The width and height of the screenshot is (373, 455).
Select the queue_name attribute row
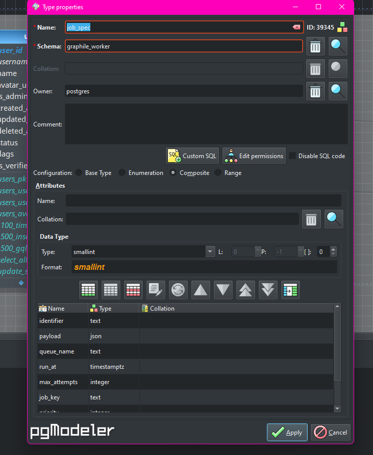tap(186, 351)
